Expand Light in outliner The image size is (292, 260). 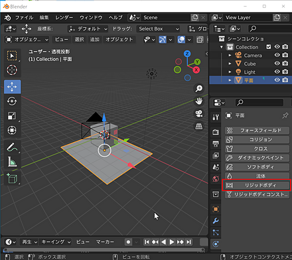(230, 72)
